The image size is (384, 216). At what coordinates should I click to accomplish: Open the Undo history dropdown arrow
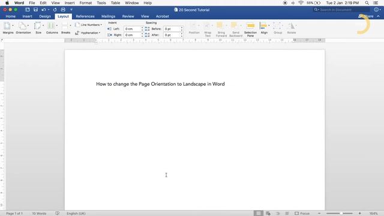click(x=49, y=10)
